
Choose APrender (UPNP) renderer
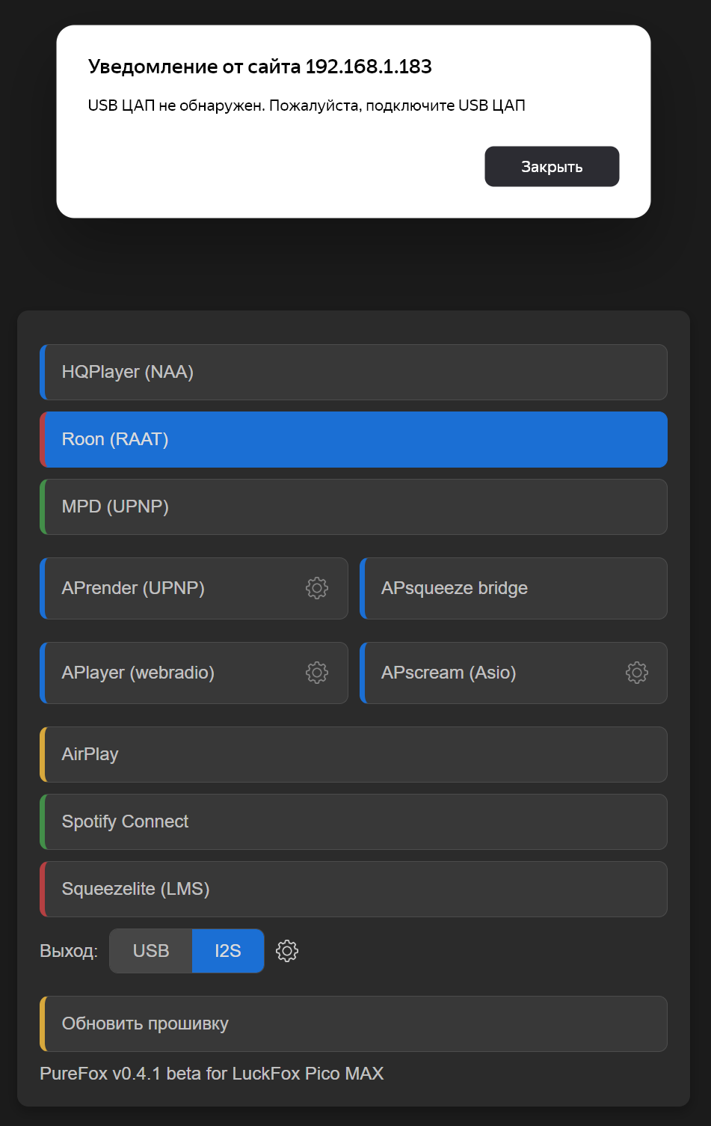(x=172, y=588)
